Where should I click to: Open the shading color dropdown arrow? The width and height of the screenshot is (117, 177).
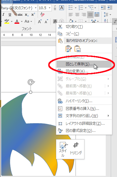click(x=76, y=21)
